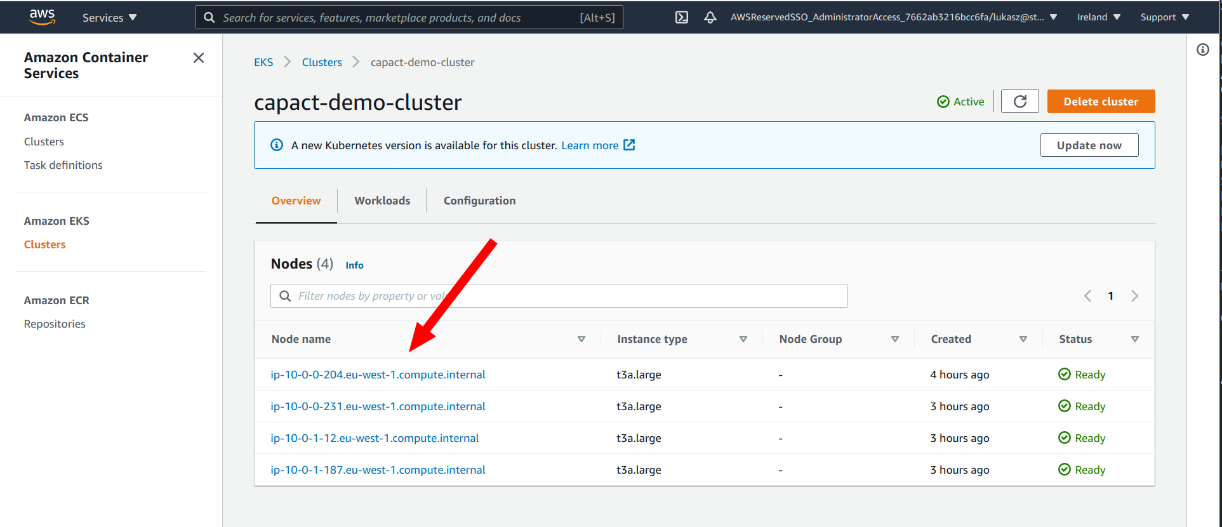Open node ip-10-0-1-187.eu-west-1.compute.internal
Screen dimensions: 1222x527
378,470
